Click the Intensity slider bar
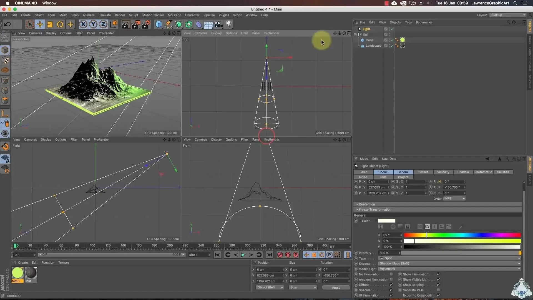Viewport: 533px width, 300px height. (x=461, y=253)
